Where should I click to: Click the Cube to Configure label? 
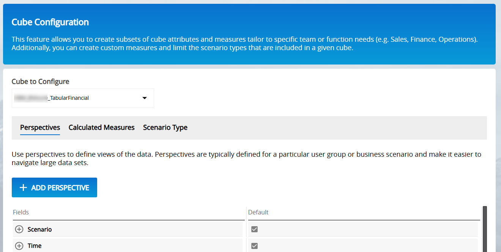pyautogui.click(x=40, y=82)
